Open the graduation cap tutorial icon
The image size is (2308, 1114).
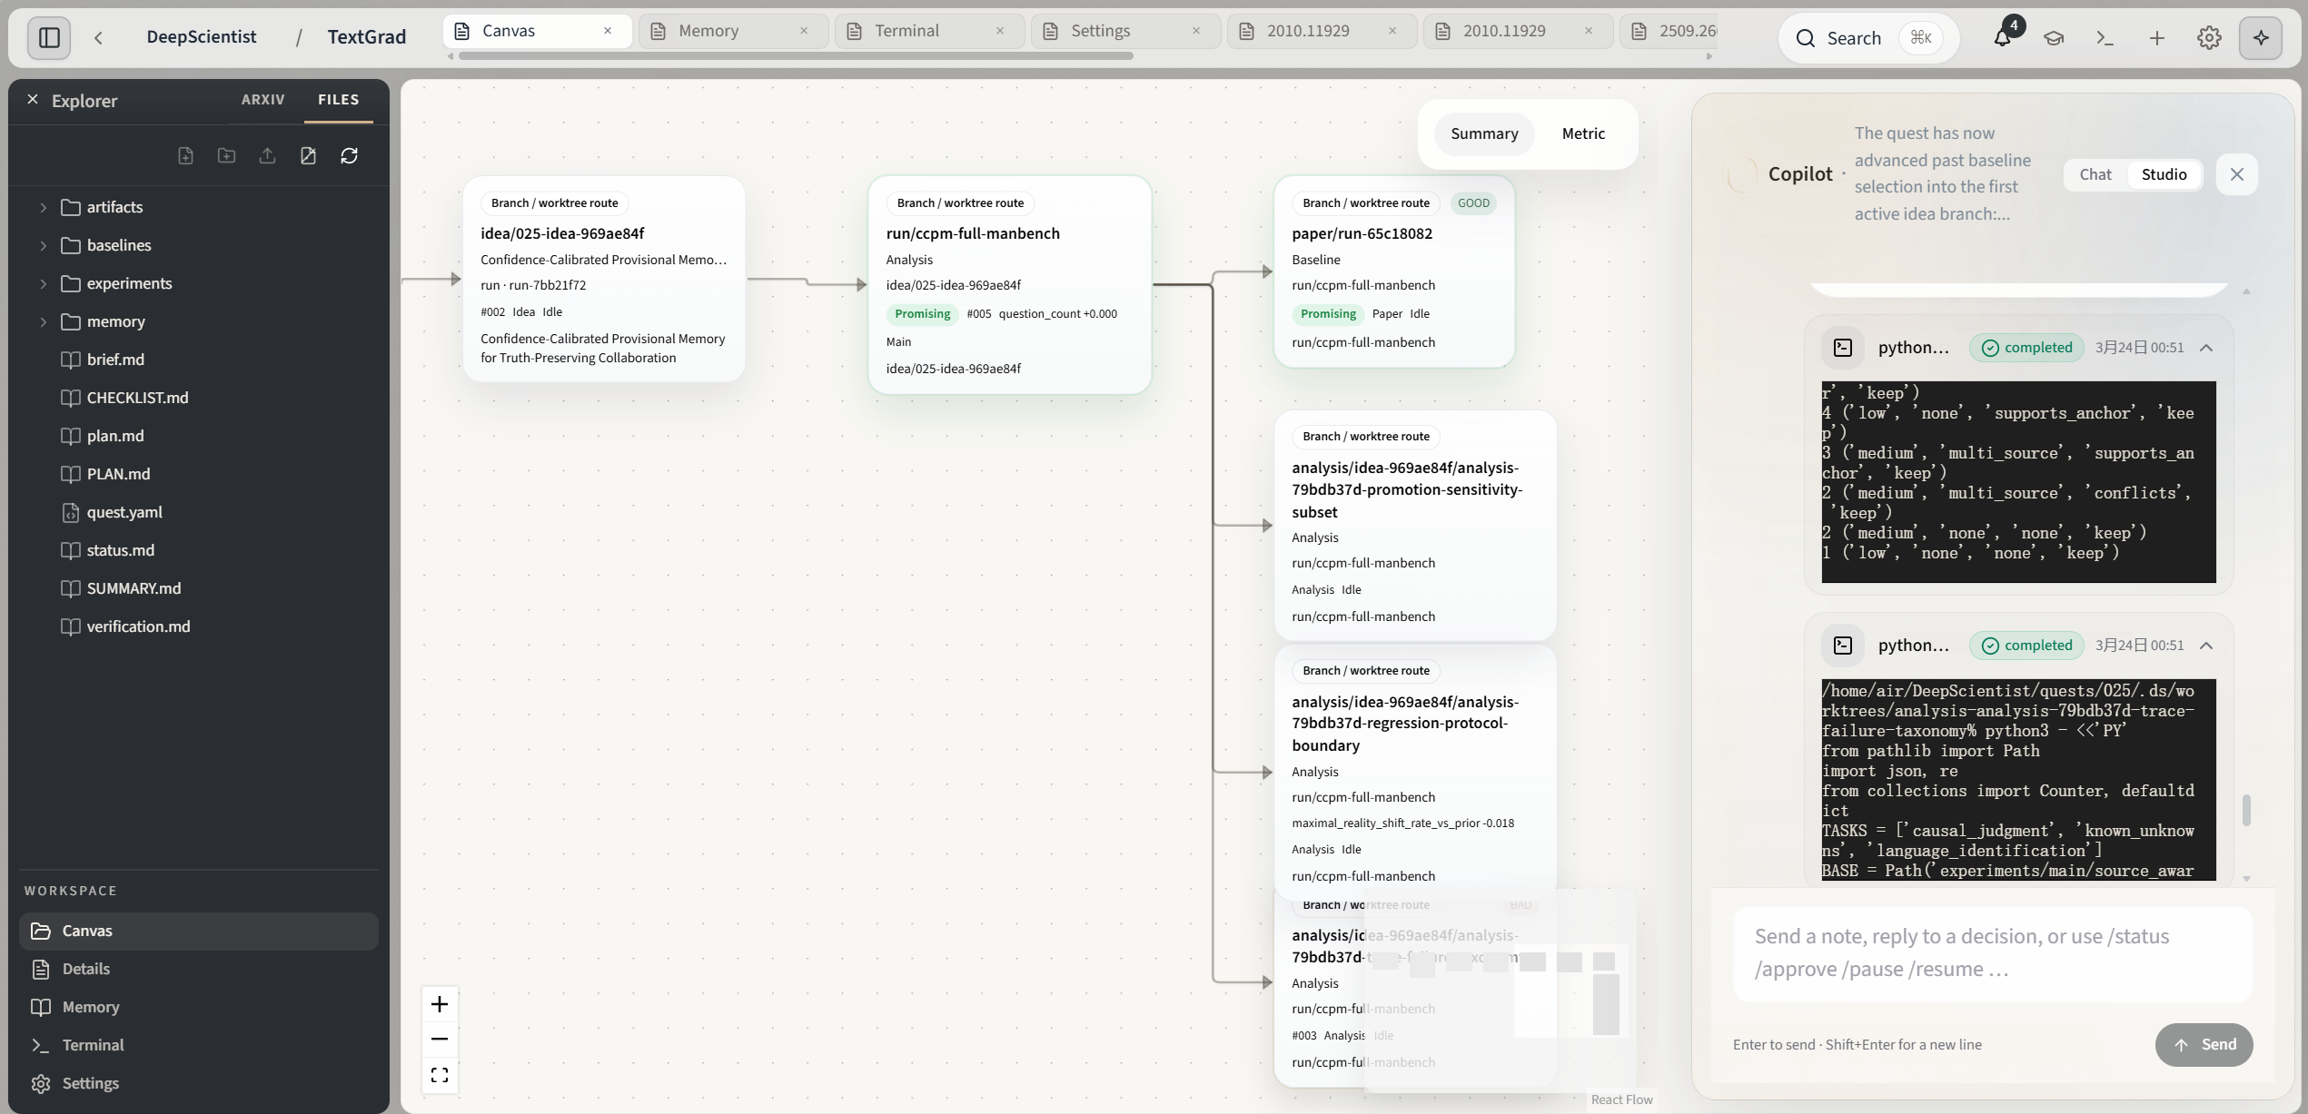click(x=2053, y=37)
